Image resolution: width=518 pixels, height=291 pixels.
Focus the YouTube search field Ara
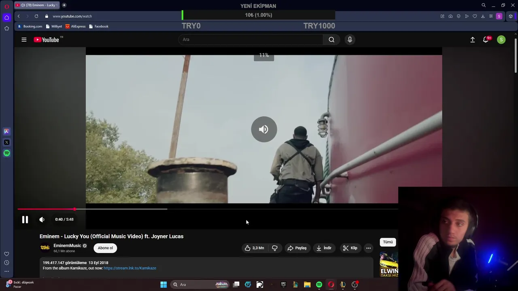pos(251,40)
